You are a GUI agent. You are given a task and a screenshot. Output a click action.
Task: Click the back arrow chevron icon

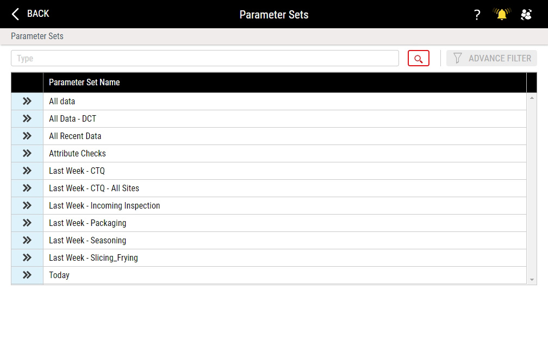(15, 14)
